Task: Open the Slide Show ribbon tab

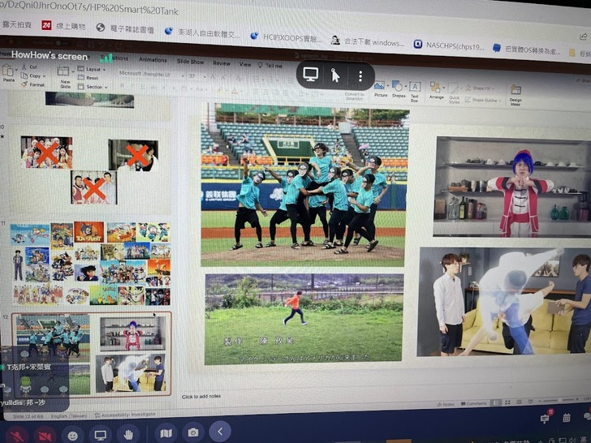Action: pyautogui.click(x=190, y=62)
